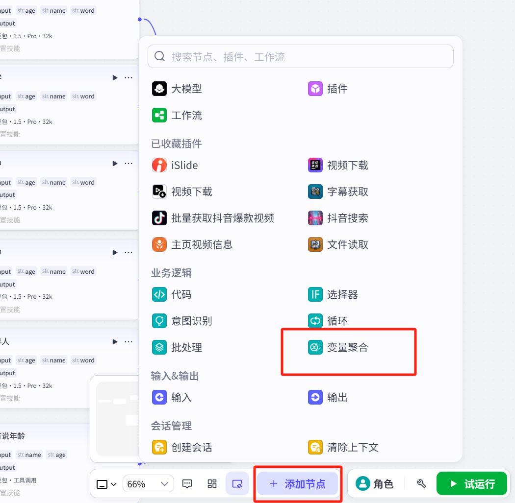Viewport: 515px width, 503px height.
Task: Open more options on second node
Action: (129, 78)
